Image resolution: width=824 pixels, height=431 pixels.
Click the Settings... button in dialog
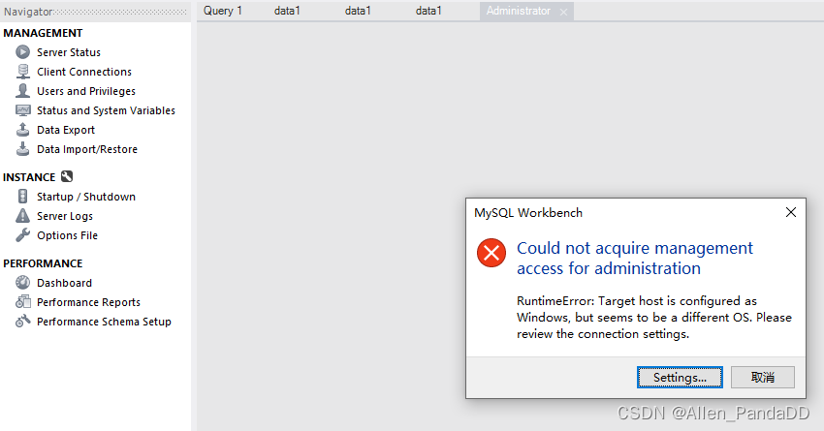680,378
